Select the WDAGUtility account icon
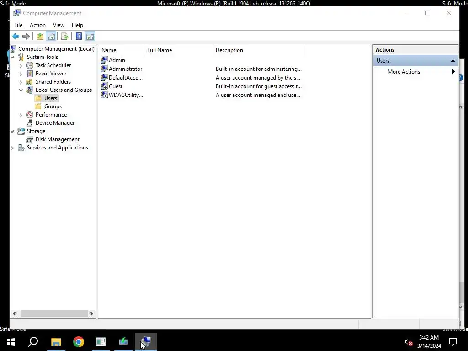Viewport: 468px width, 351px height. point(104,95)
